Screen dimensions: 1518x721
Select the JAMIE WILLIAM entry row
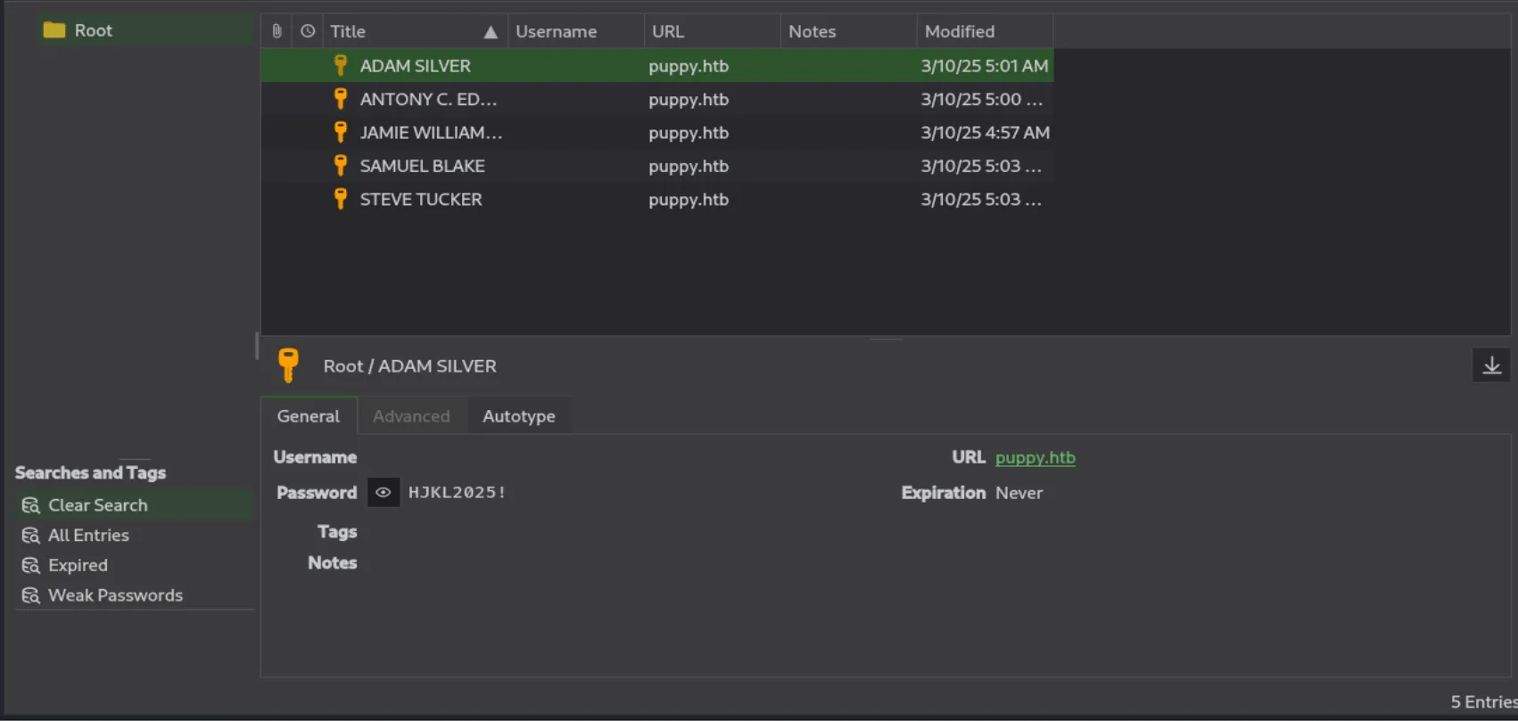coord(431,133)
